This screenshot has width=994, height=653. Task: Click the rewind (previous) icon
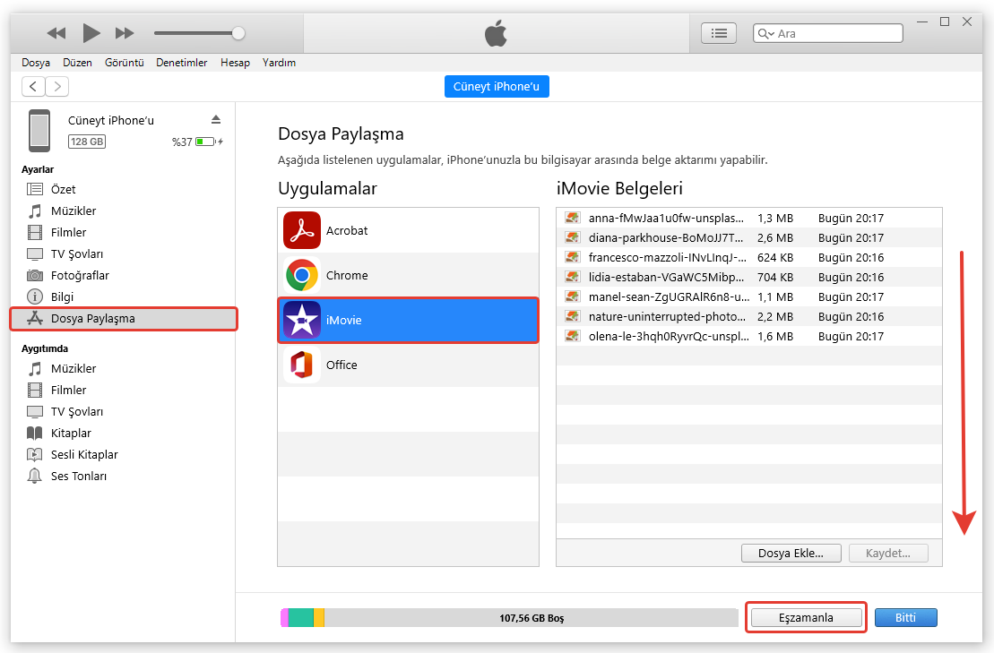[56, 33]
